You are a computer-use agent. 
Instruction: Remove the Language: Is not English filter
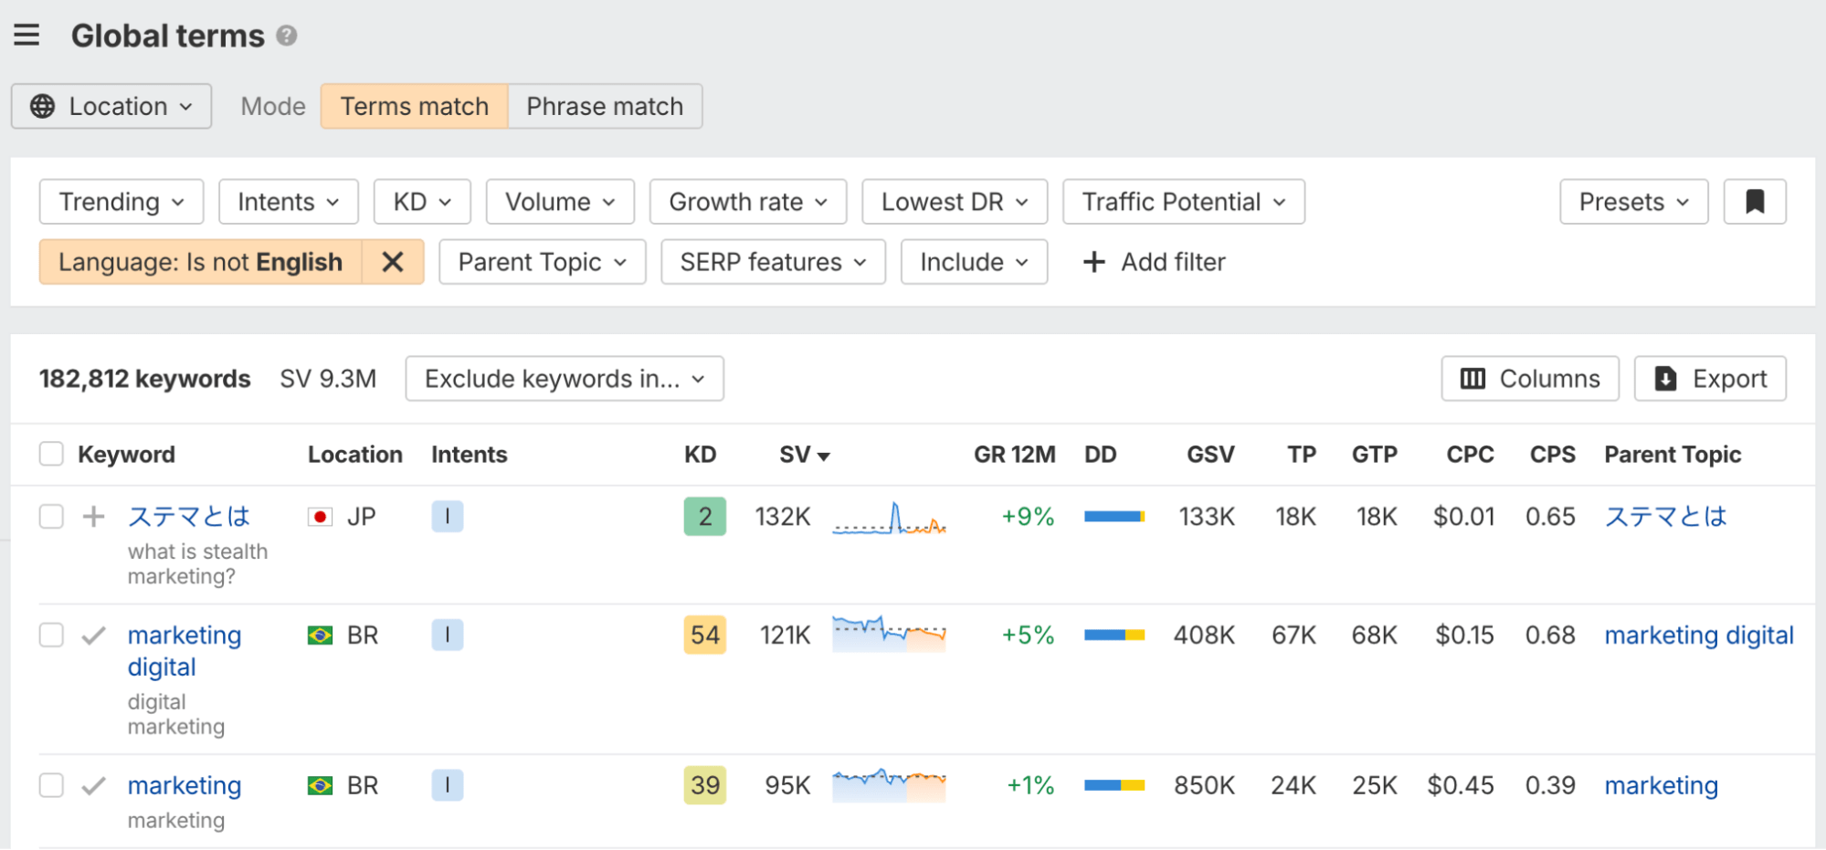pos(393,262)
